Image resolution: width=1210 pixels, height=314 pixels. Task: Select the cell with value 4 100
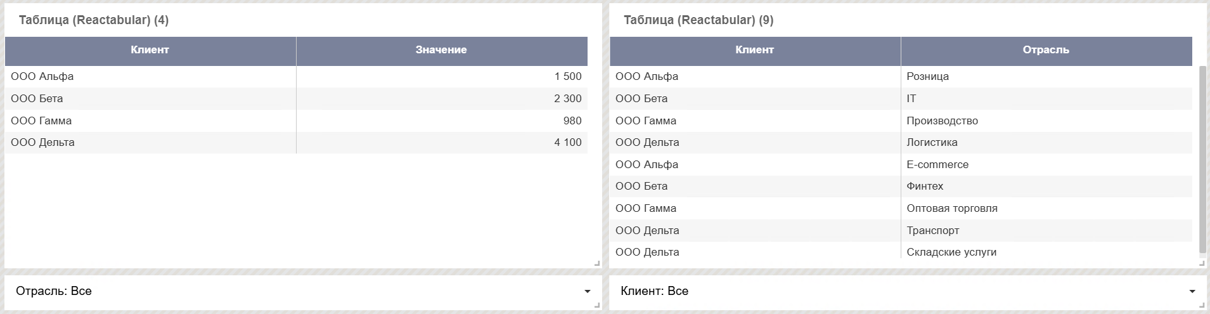click(442, 143)
